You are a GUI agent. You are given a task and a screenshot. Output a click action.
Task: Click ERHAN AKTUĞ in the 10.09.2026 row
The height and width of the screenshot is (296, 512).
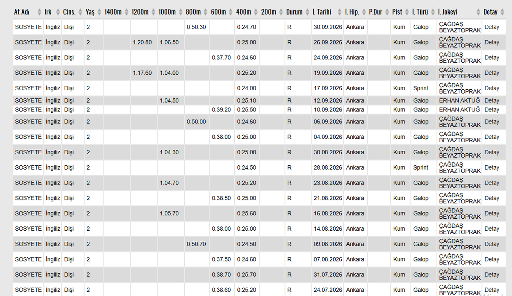460,110
